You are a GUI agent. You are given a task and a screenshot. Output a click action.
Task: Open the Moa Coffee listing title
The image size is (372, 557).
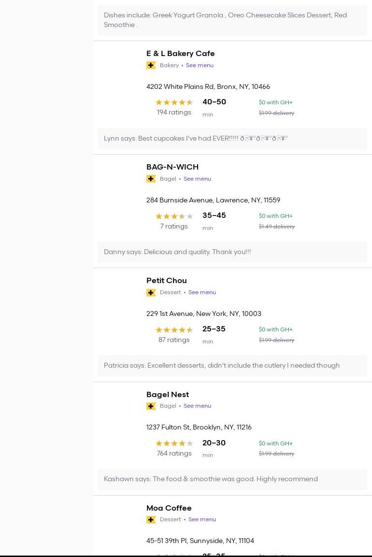point(169,508)
